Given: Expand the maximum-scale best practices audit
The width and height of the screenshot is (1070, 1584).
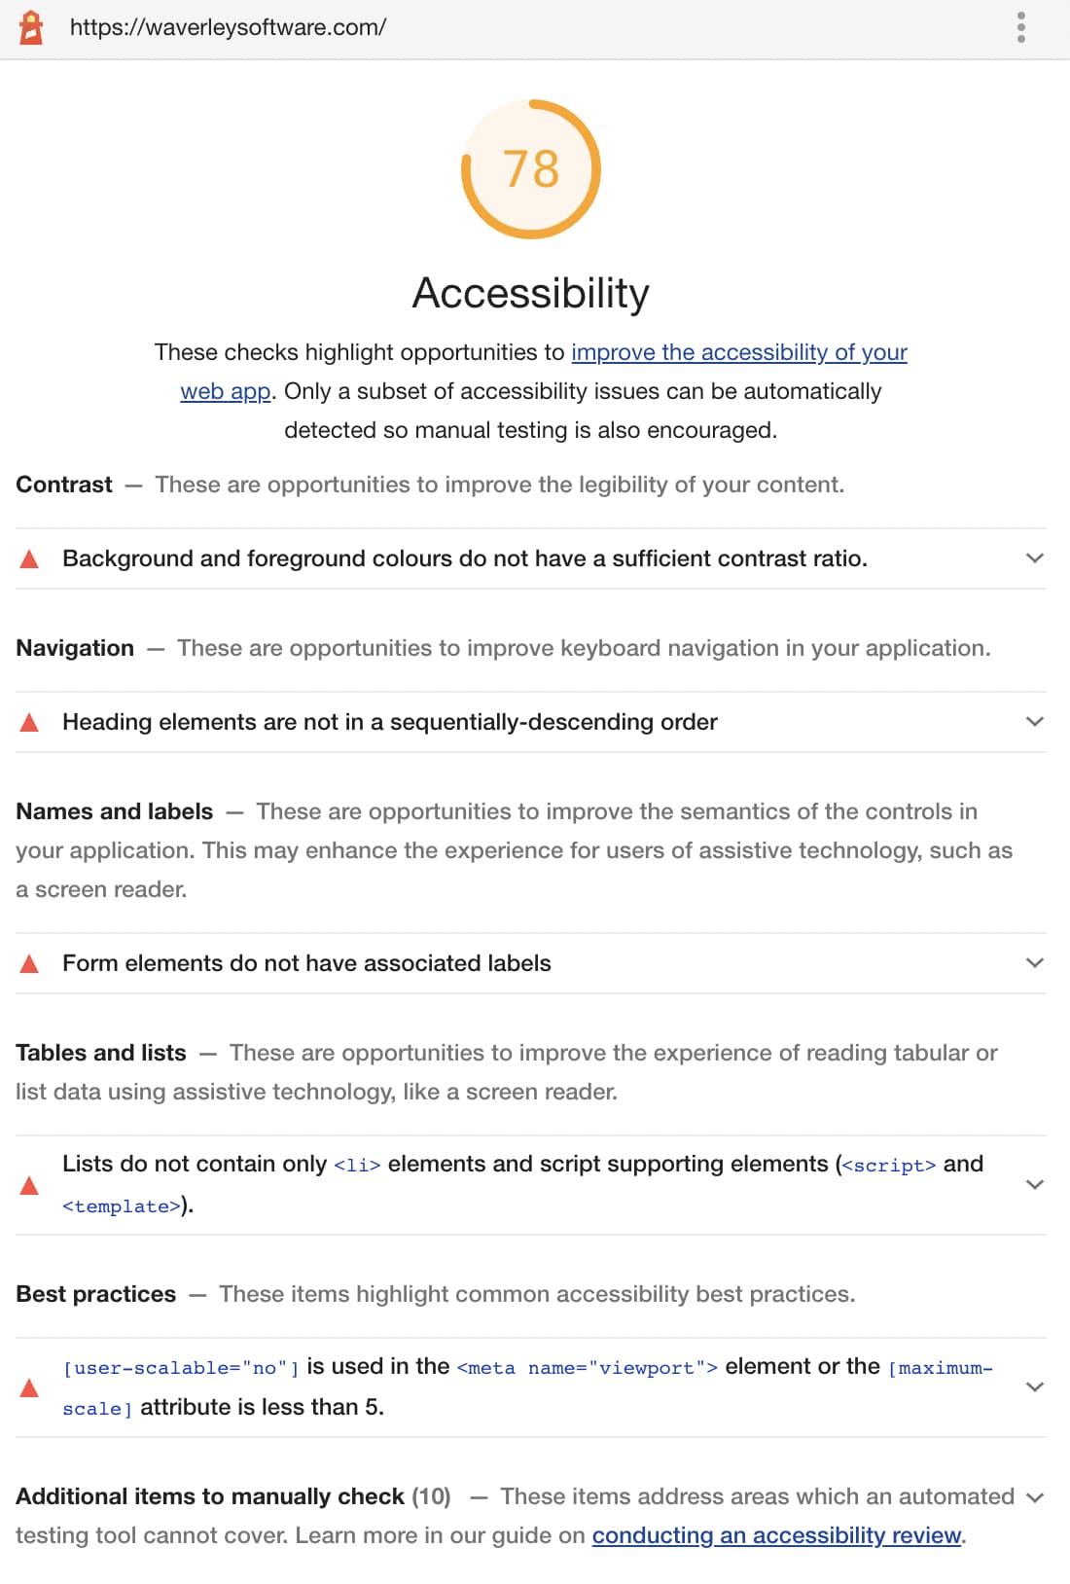Looking at the screenshot, I should [1033, 1386].
